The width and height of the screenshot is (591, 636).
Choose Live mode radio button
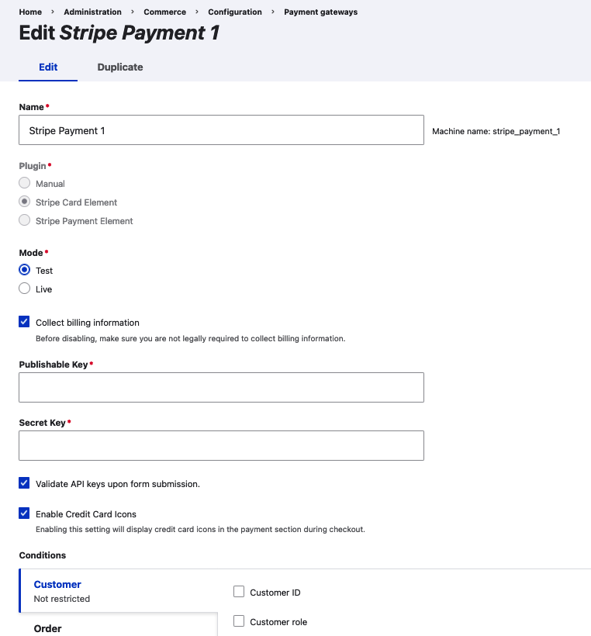click(24, 289)
